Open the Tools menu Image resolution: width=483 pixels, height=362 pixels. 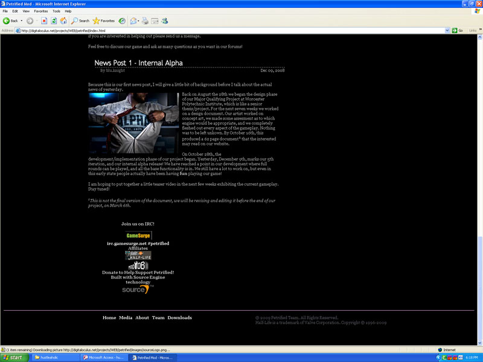tap(56, 11)
